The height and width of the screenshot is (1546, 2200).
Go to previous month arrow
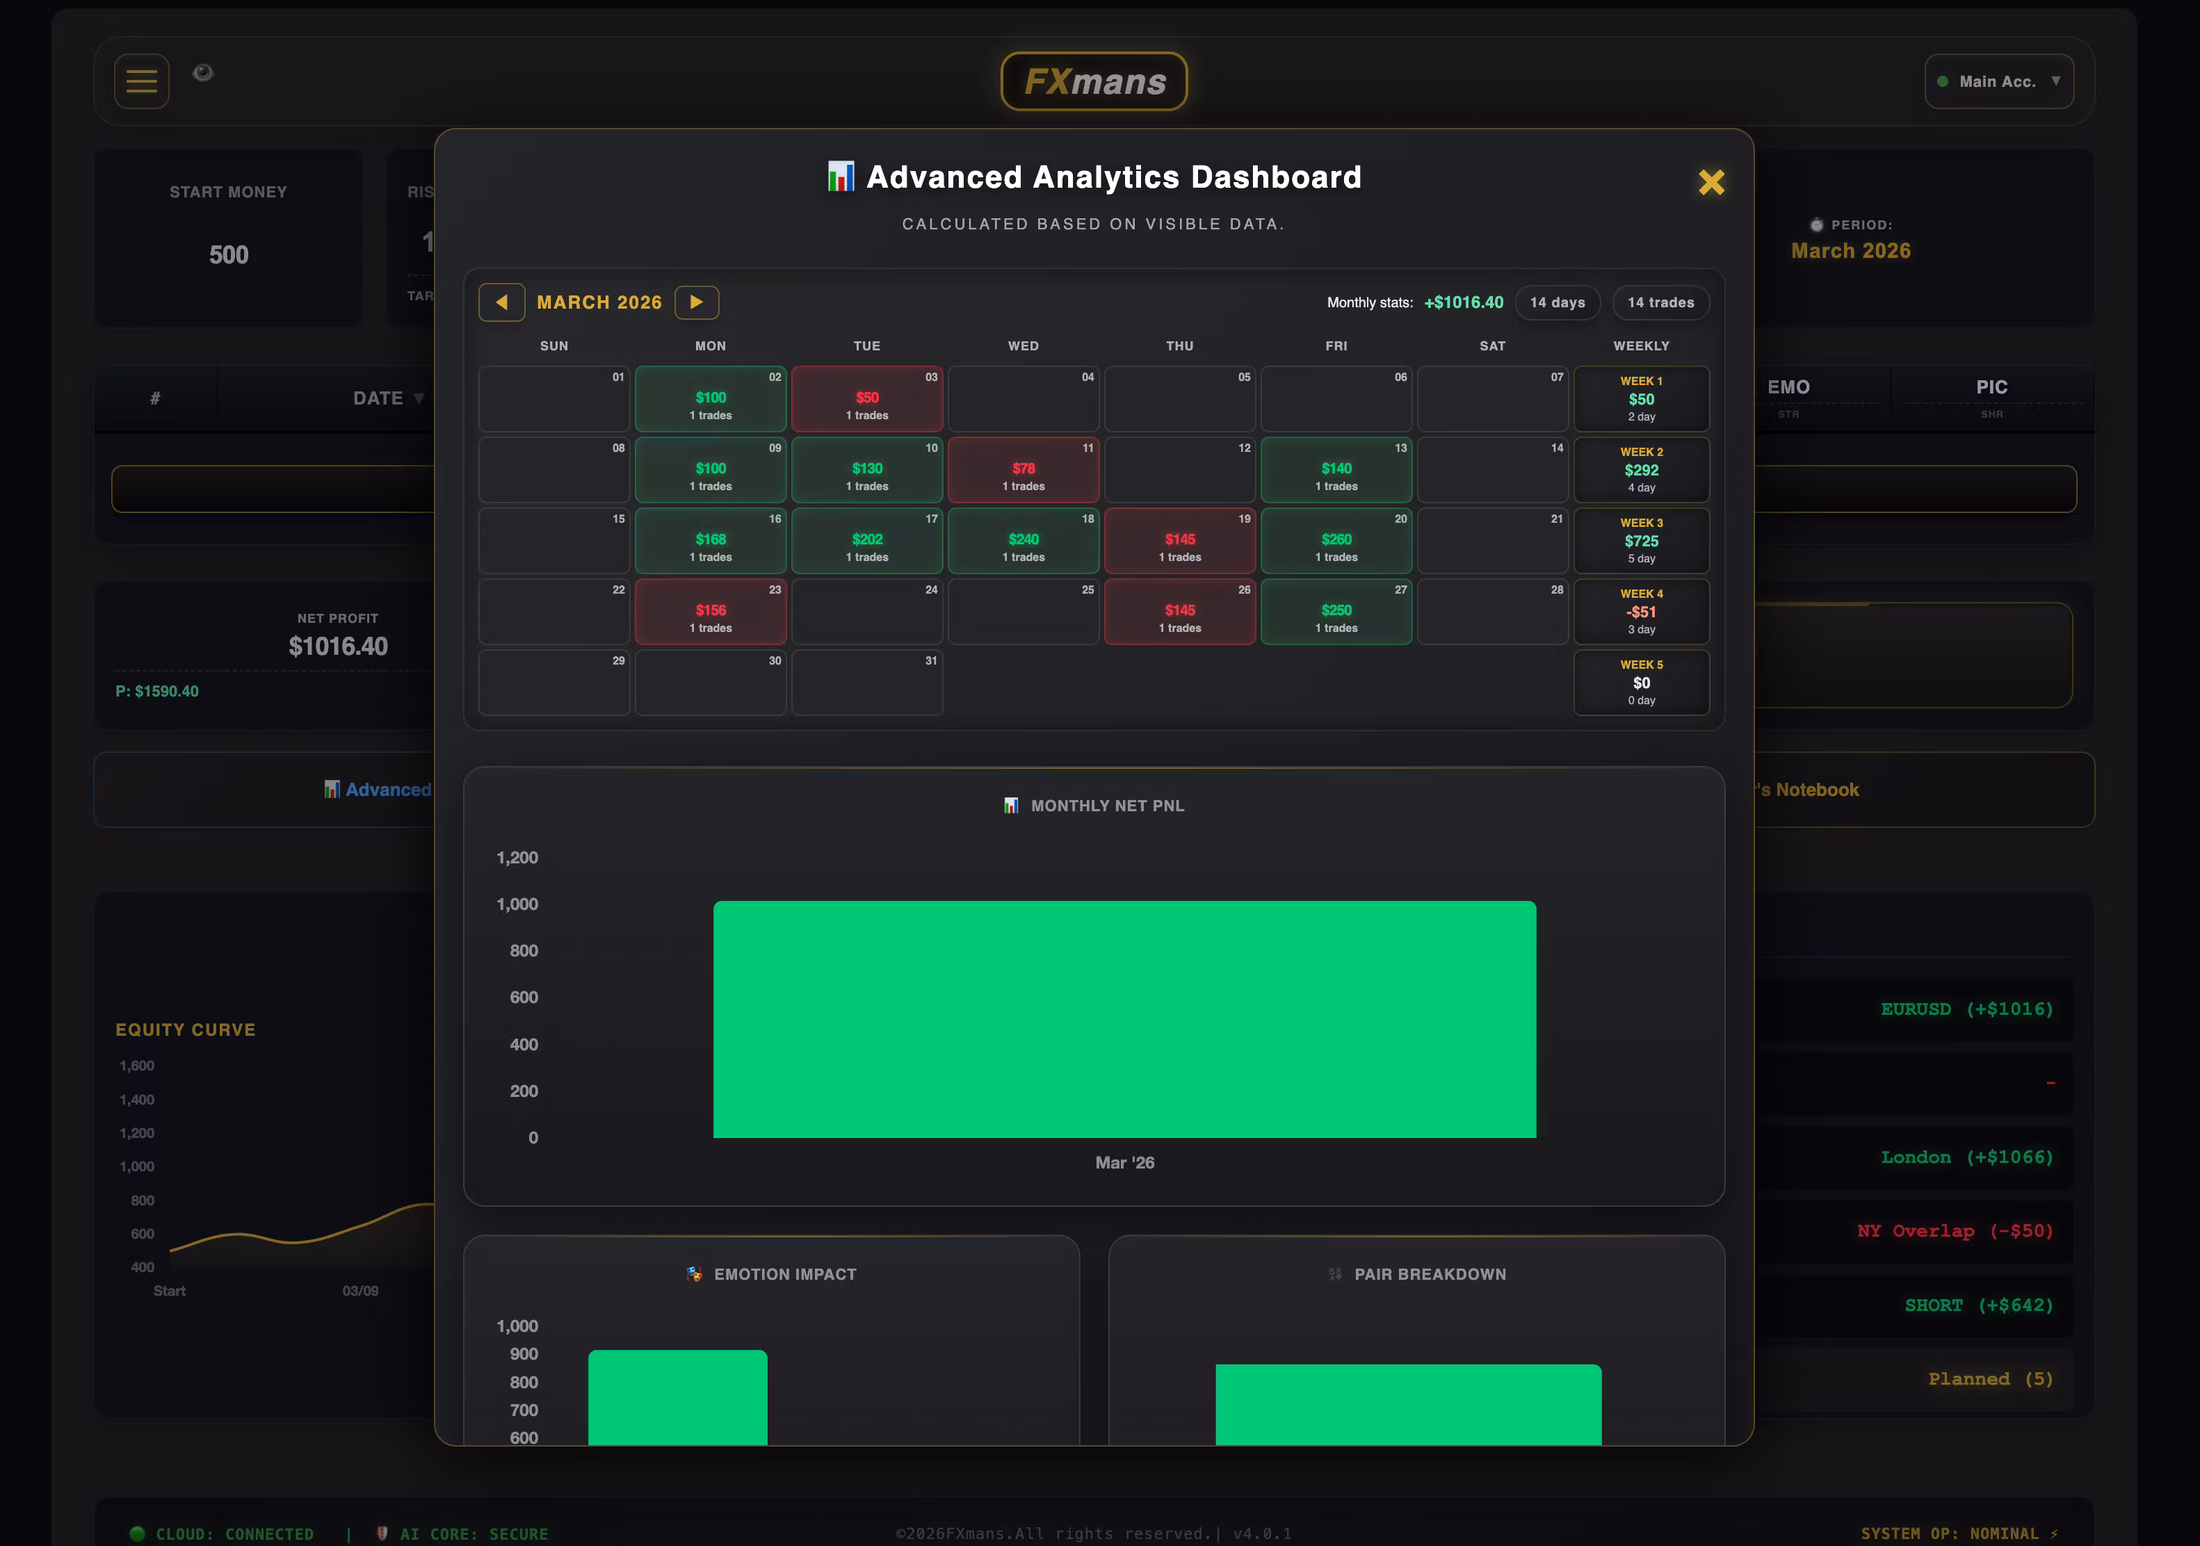point(501,302)
